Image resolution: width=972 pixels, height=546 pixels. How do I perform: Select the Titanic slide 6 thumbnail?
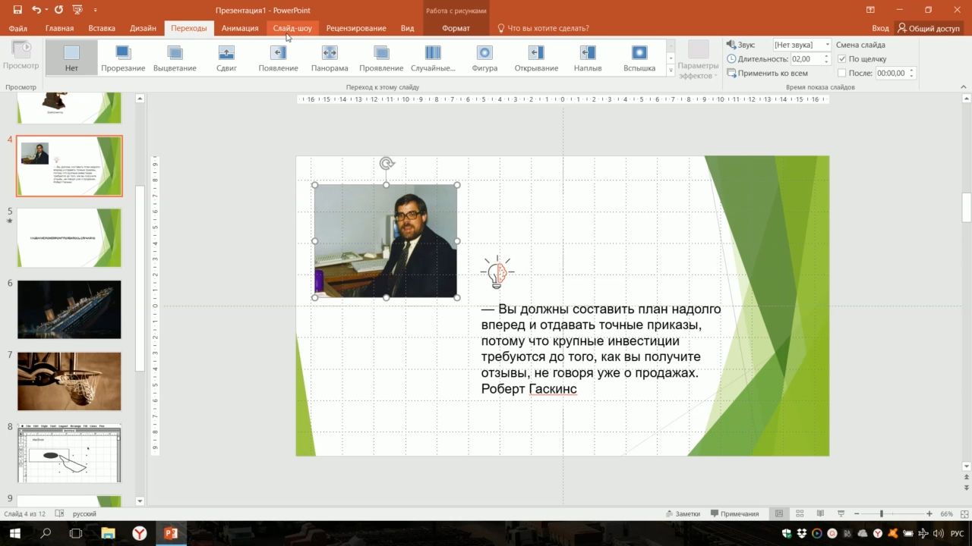tap(69, 309)
